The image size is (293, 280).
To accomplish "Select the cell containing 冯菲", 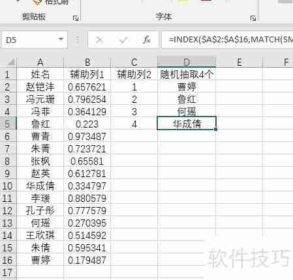I will pyautogui.click(x=40, y=112).
